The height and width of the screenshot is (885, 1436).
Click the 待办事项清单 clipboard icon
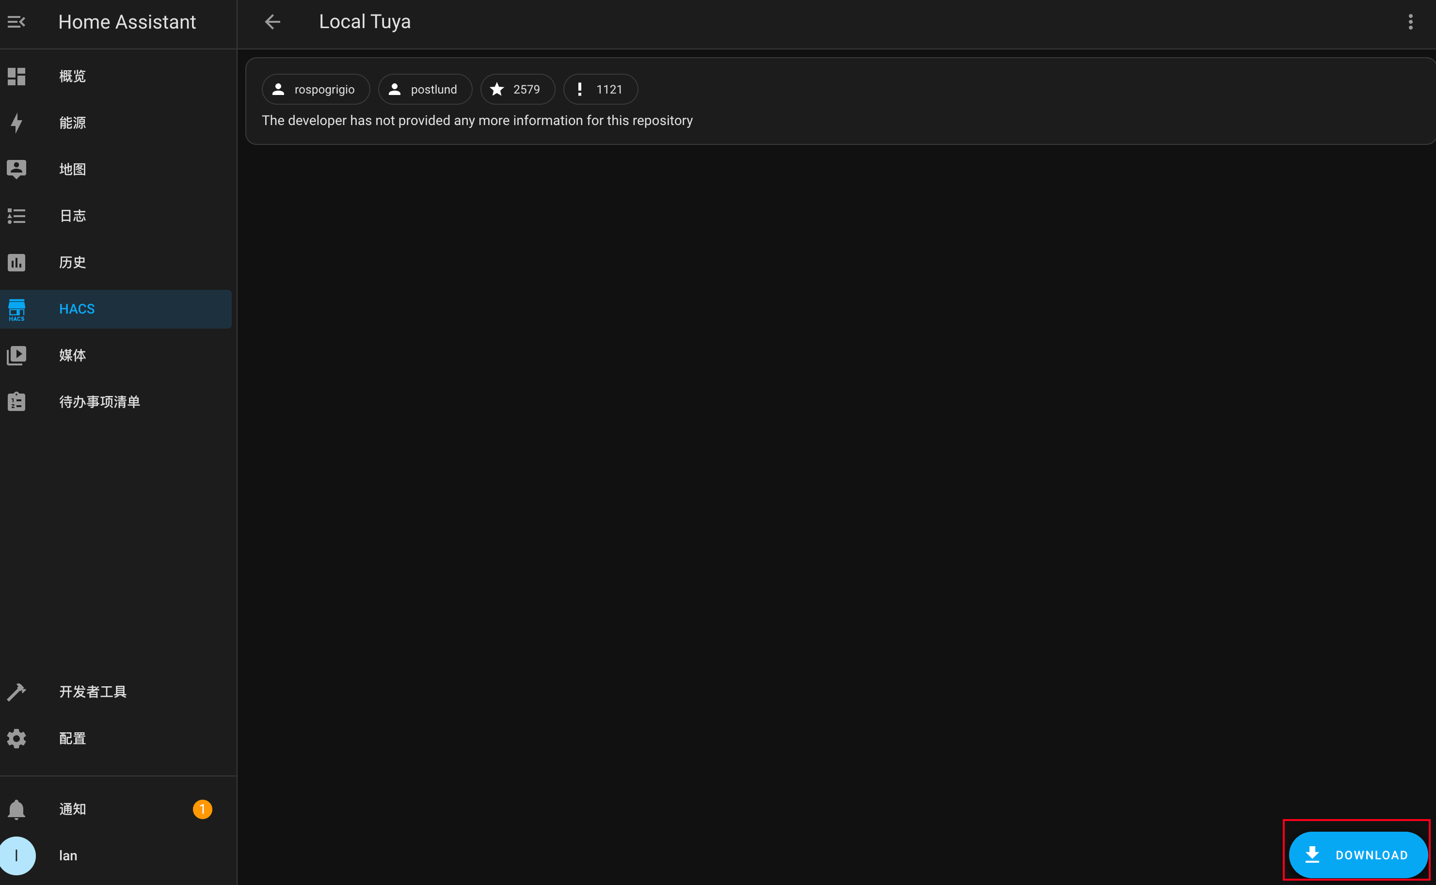(16, 401)
